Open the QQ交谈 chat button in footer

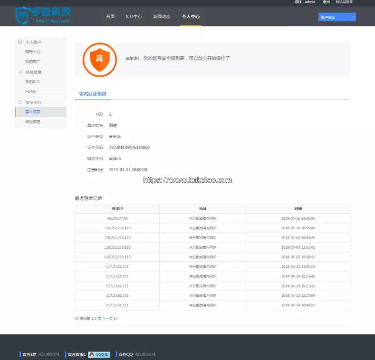tap(99, 355)
